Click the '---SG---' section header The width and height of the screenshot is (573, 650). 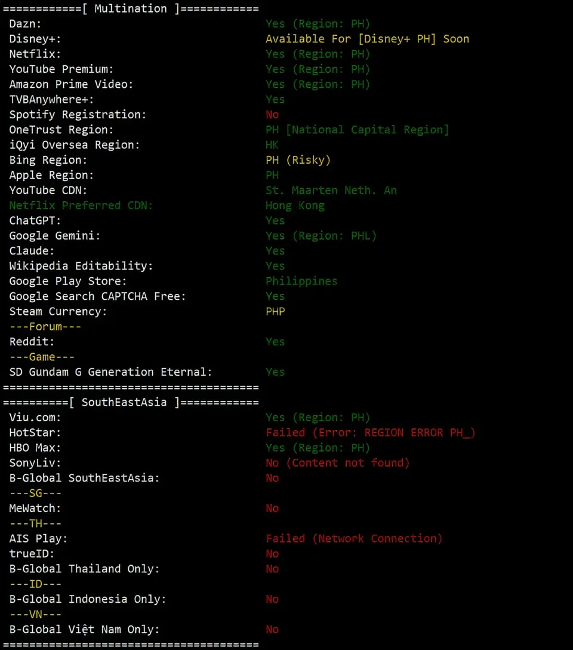[35, 493]
